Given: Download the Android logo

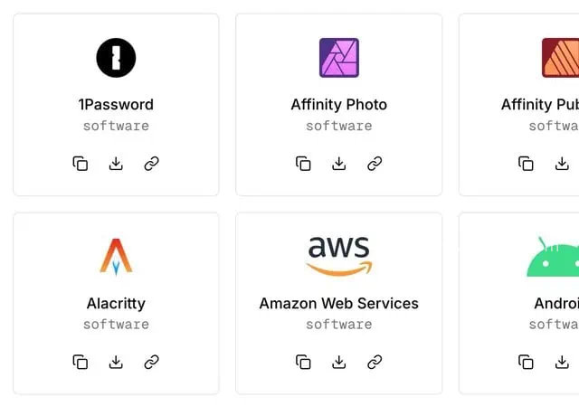Looking at the screenshot, I should tap(562, 362).
